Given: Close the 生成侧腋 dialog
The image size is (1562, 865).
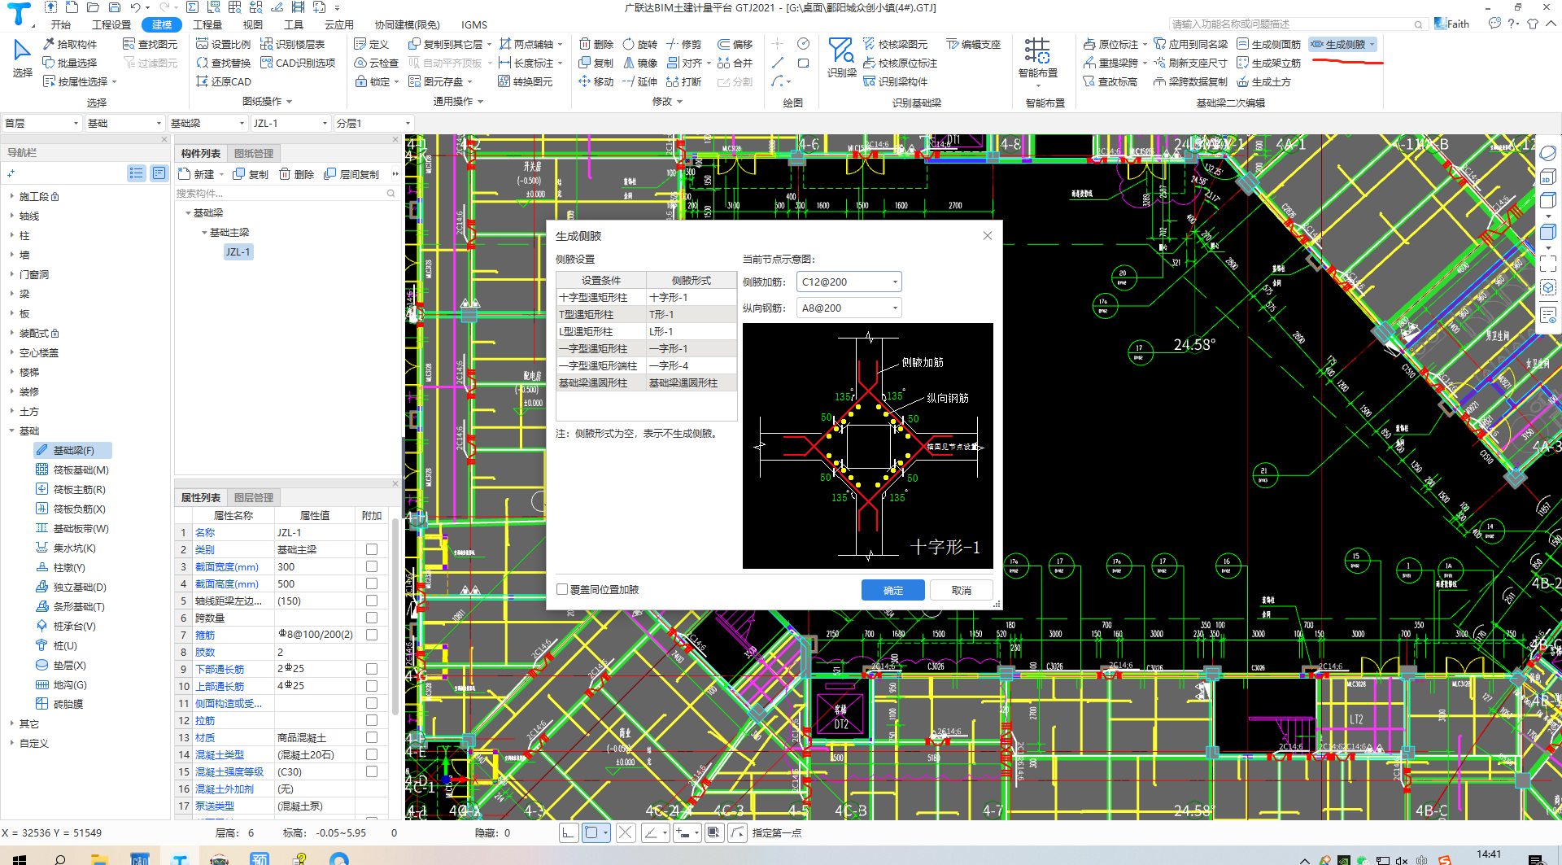Looking at the screenshot, I should [988, 235].
